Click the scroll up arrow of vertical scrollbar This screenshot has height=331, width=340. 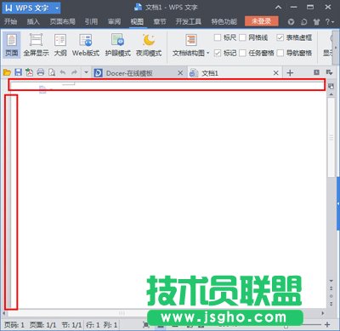tap(331, 94)
